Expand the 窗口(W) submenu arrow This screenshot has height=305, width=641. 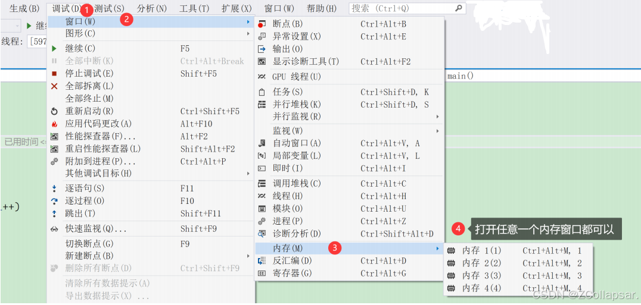click(248, 21)
